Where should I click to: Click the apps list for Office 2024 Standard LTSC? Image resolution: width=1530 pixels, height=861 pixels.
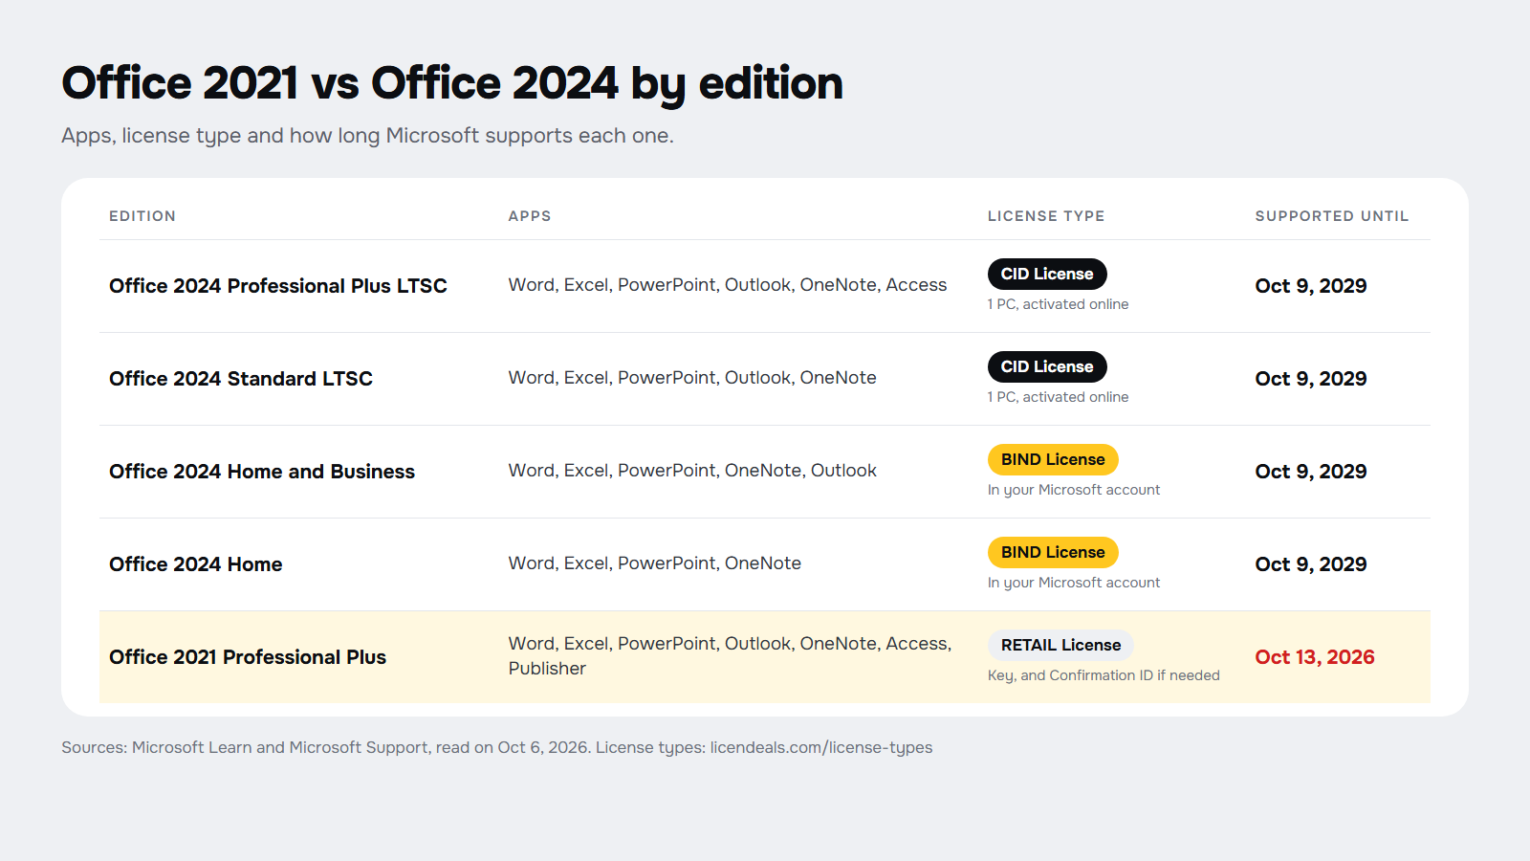coord(692,378)
